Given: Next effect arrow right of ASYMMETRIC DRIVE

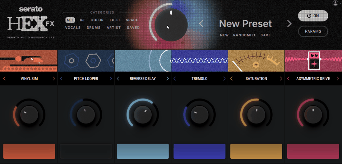Looking at the screenshot, I should point(338,78).
